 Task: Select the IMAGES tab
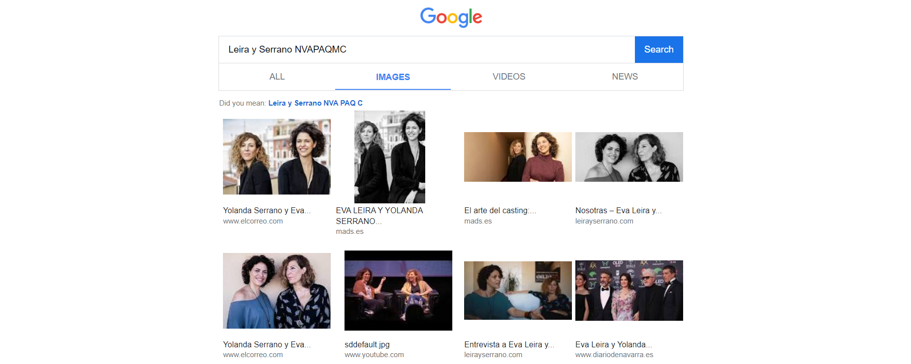tap(393, 77)
